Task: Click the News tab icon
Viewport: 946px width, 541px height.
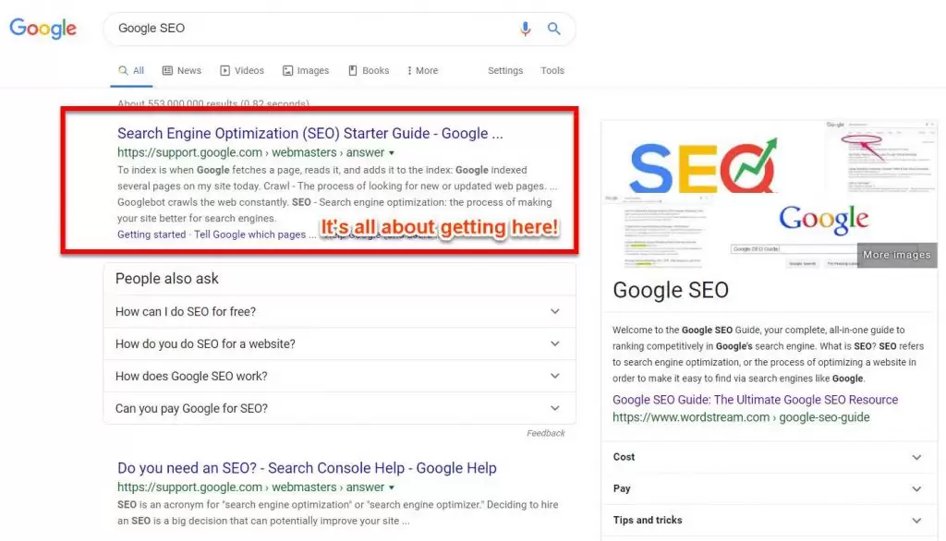Action: pyautogui.click(x=167, y=71)
